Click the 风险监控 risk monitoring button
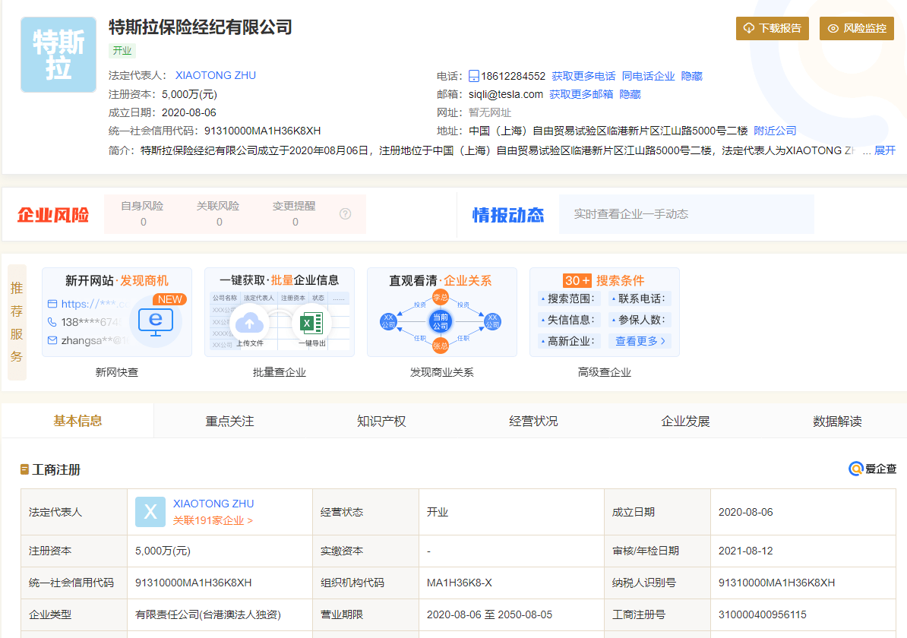Viewport: 907px width, 638px height. [x=857, y=28]
